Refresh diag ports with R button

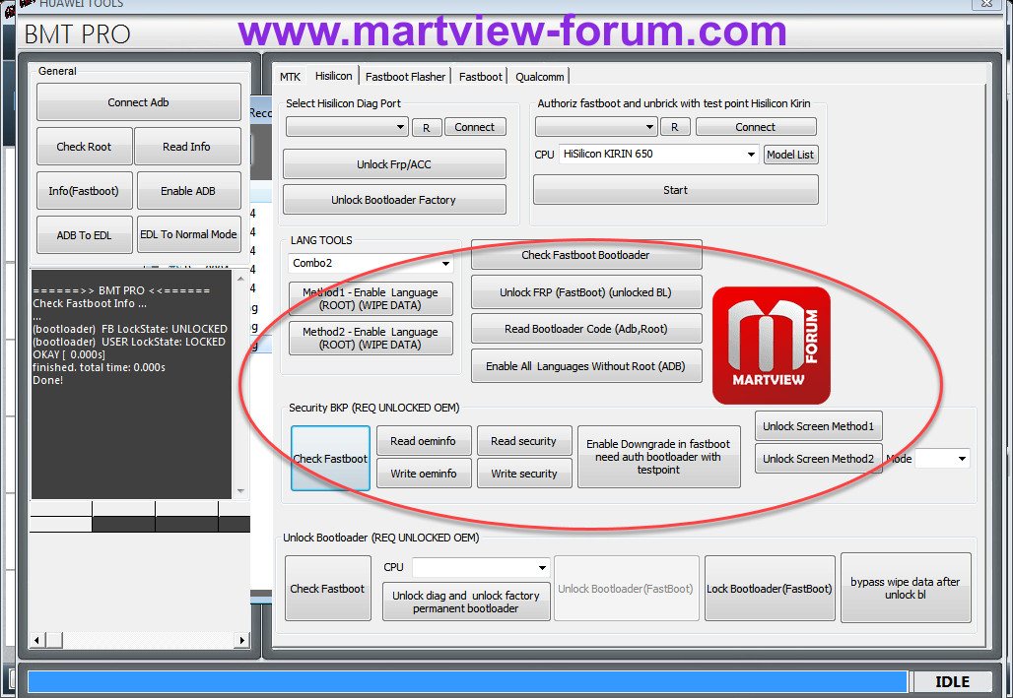pyautogui.click(x=427, y=128)
